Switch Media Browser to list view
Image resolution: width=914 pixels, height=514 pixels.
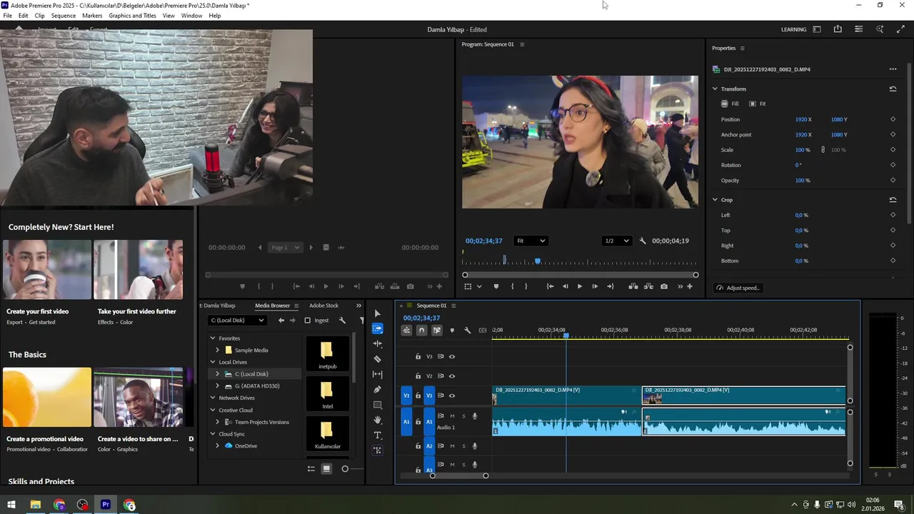tap(311, 469)
